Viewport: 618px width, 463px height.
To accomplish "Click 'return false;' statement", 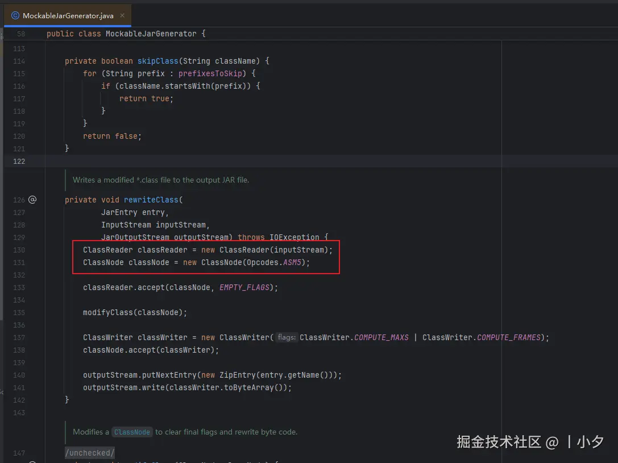I will tap(113, 136).
